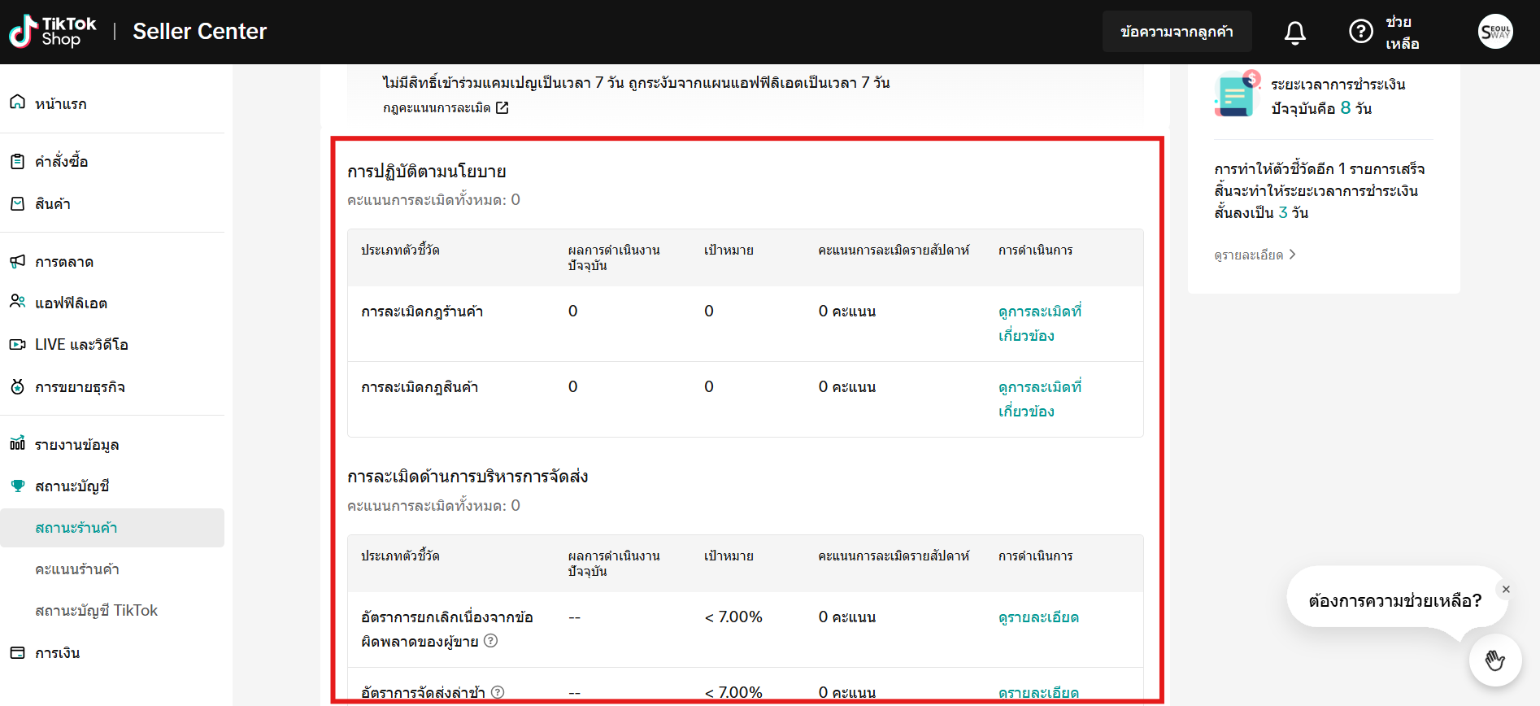Open สถานะบัญชี TikTok sidebar item

point(96,611)
